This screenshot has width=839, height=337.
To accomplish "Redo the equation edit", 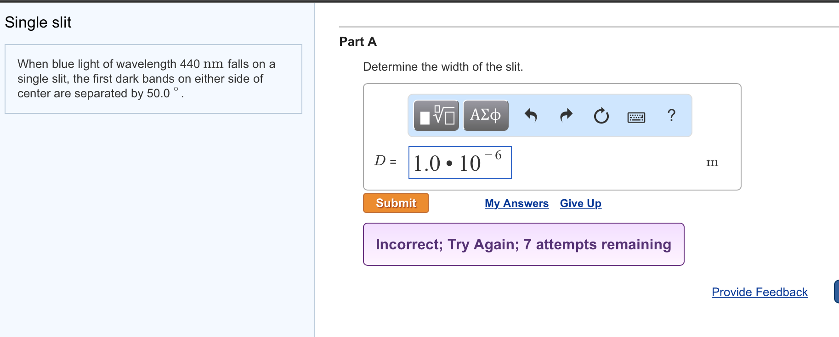I will point(566,116).
